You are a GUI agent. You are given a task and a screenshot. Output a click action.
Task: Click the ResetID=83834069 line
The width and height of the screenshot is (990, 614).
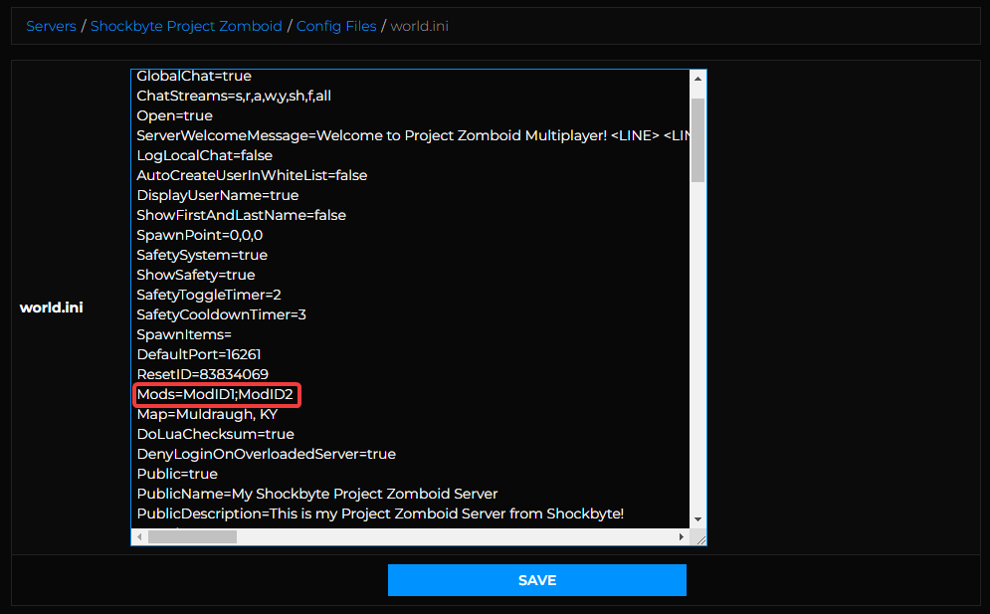[x=198, y=374]
